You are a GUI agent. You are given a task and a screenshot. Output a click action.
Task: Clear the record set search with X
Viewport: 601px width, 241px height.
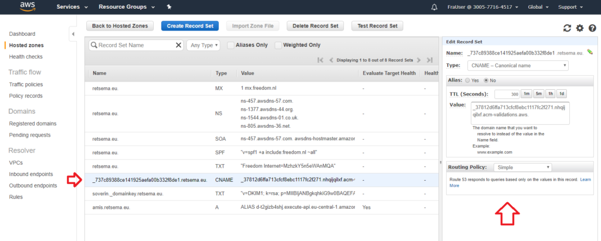pyautogui.click(x=178, y=45)
